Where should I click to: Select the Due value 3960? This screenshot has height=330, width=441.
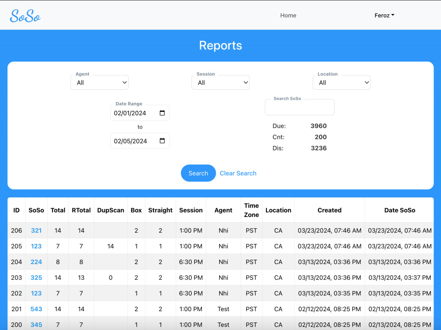(318, 126)
